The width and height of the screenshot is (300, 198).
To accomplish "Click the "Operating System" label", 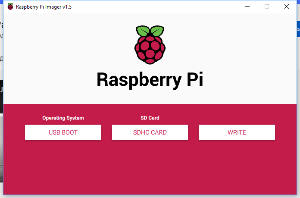I will coord(63,118).
